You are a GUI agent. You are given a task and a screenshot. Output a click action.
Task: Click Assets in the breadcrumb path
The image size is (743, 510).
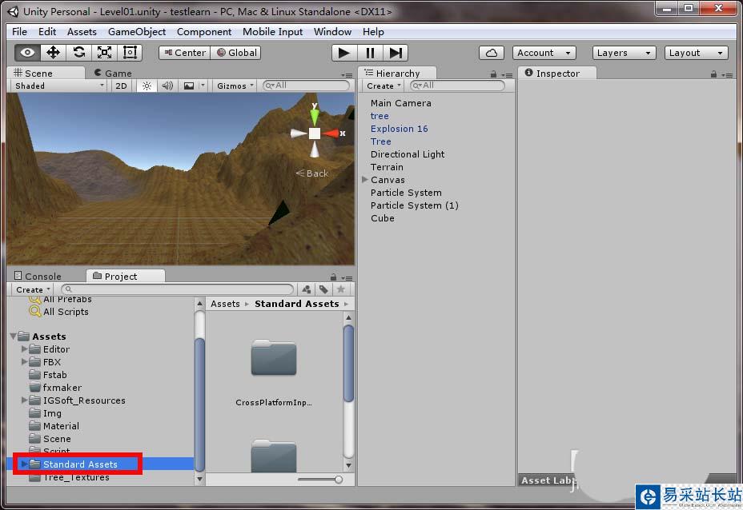[225, 304]
